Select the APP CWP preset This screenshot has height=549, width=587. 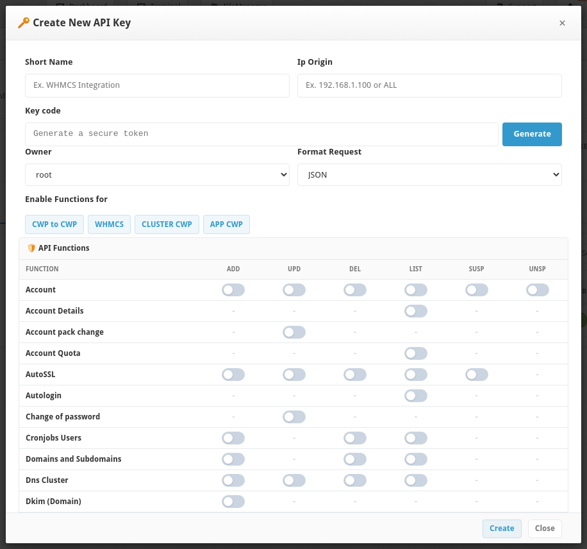click(x=226, y=224)
